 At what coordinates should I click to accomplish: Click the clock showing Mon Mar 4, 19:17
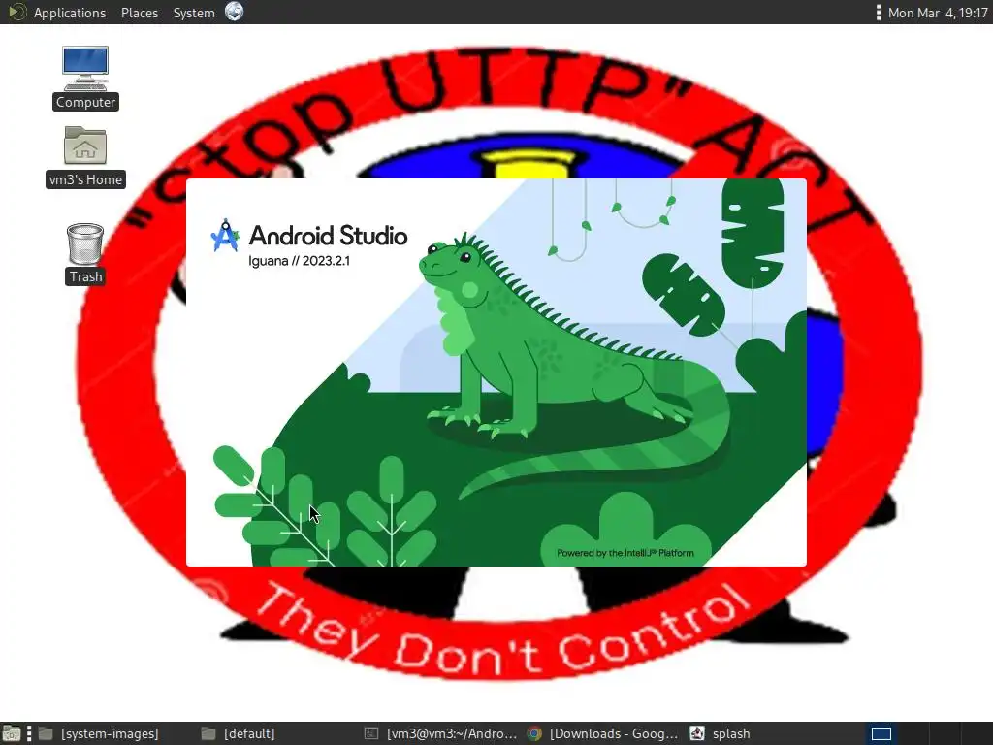click(x=938, y=13)
